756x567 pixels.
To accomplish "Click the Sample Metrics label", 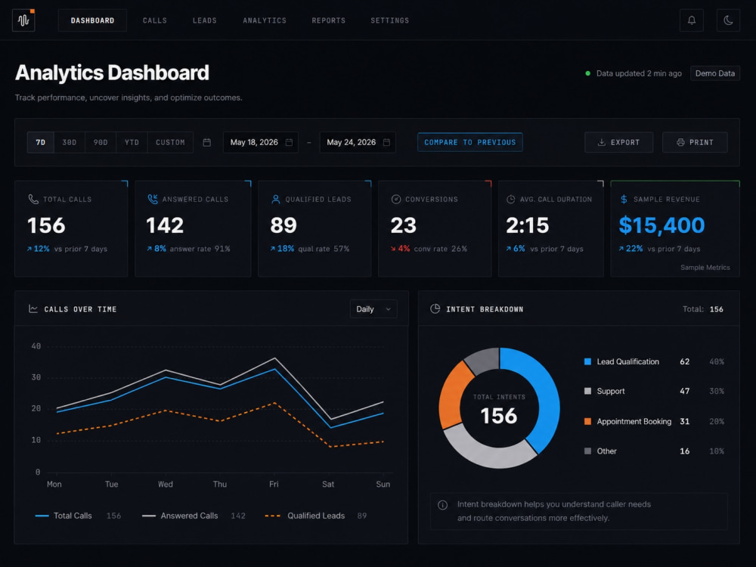I will click(x=705, y=268).
